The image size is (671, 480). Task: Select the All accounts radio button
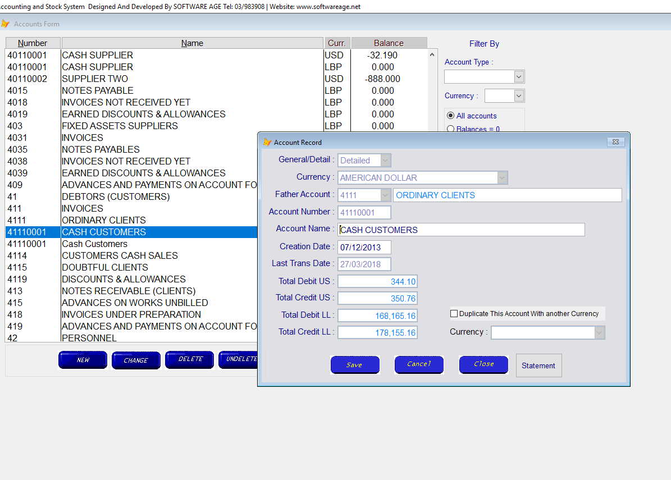coord(451,115)
